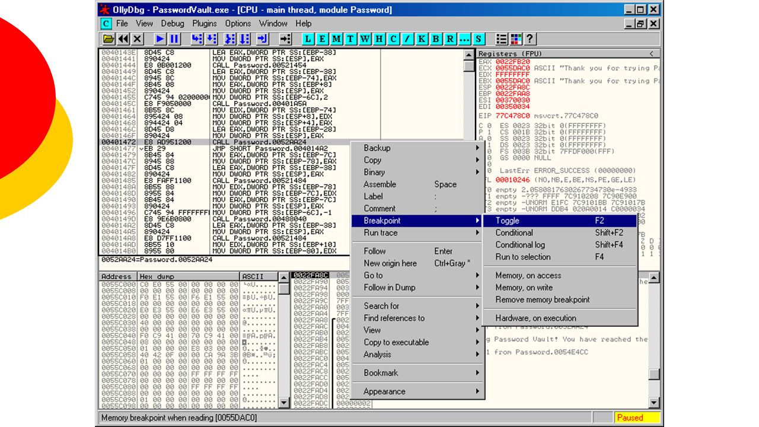The height and width of the screenshot is (427, 759).
Task: Expand the Find references to submenu
Action: (x=418, y=318)
